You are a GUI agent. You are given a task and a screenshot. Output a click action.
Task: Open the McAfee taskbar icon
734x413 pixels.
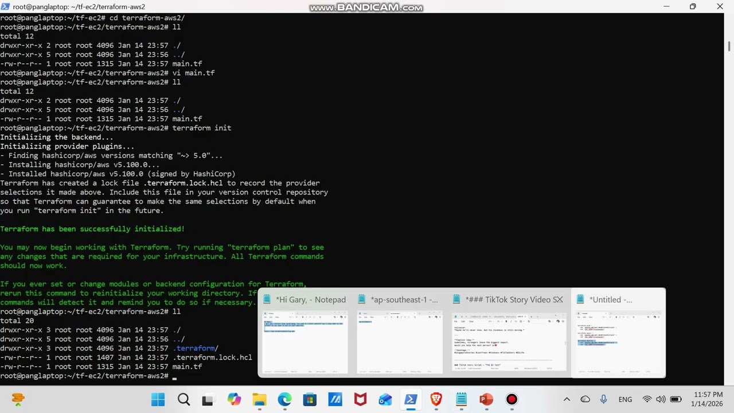[360, 399]
